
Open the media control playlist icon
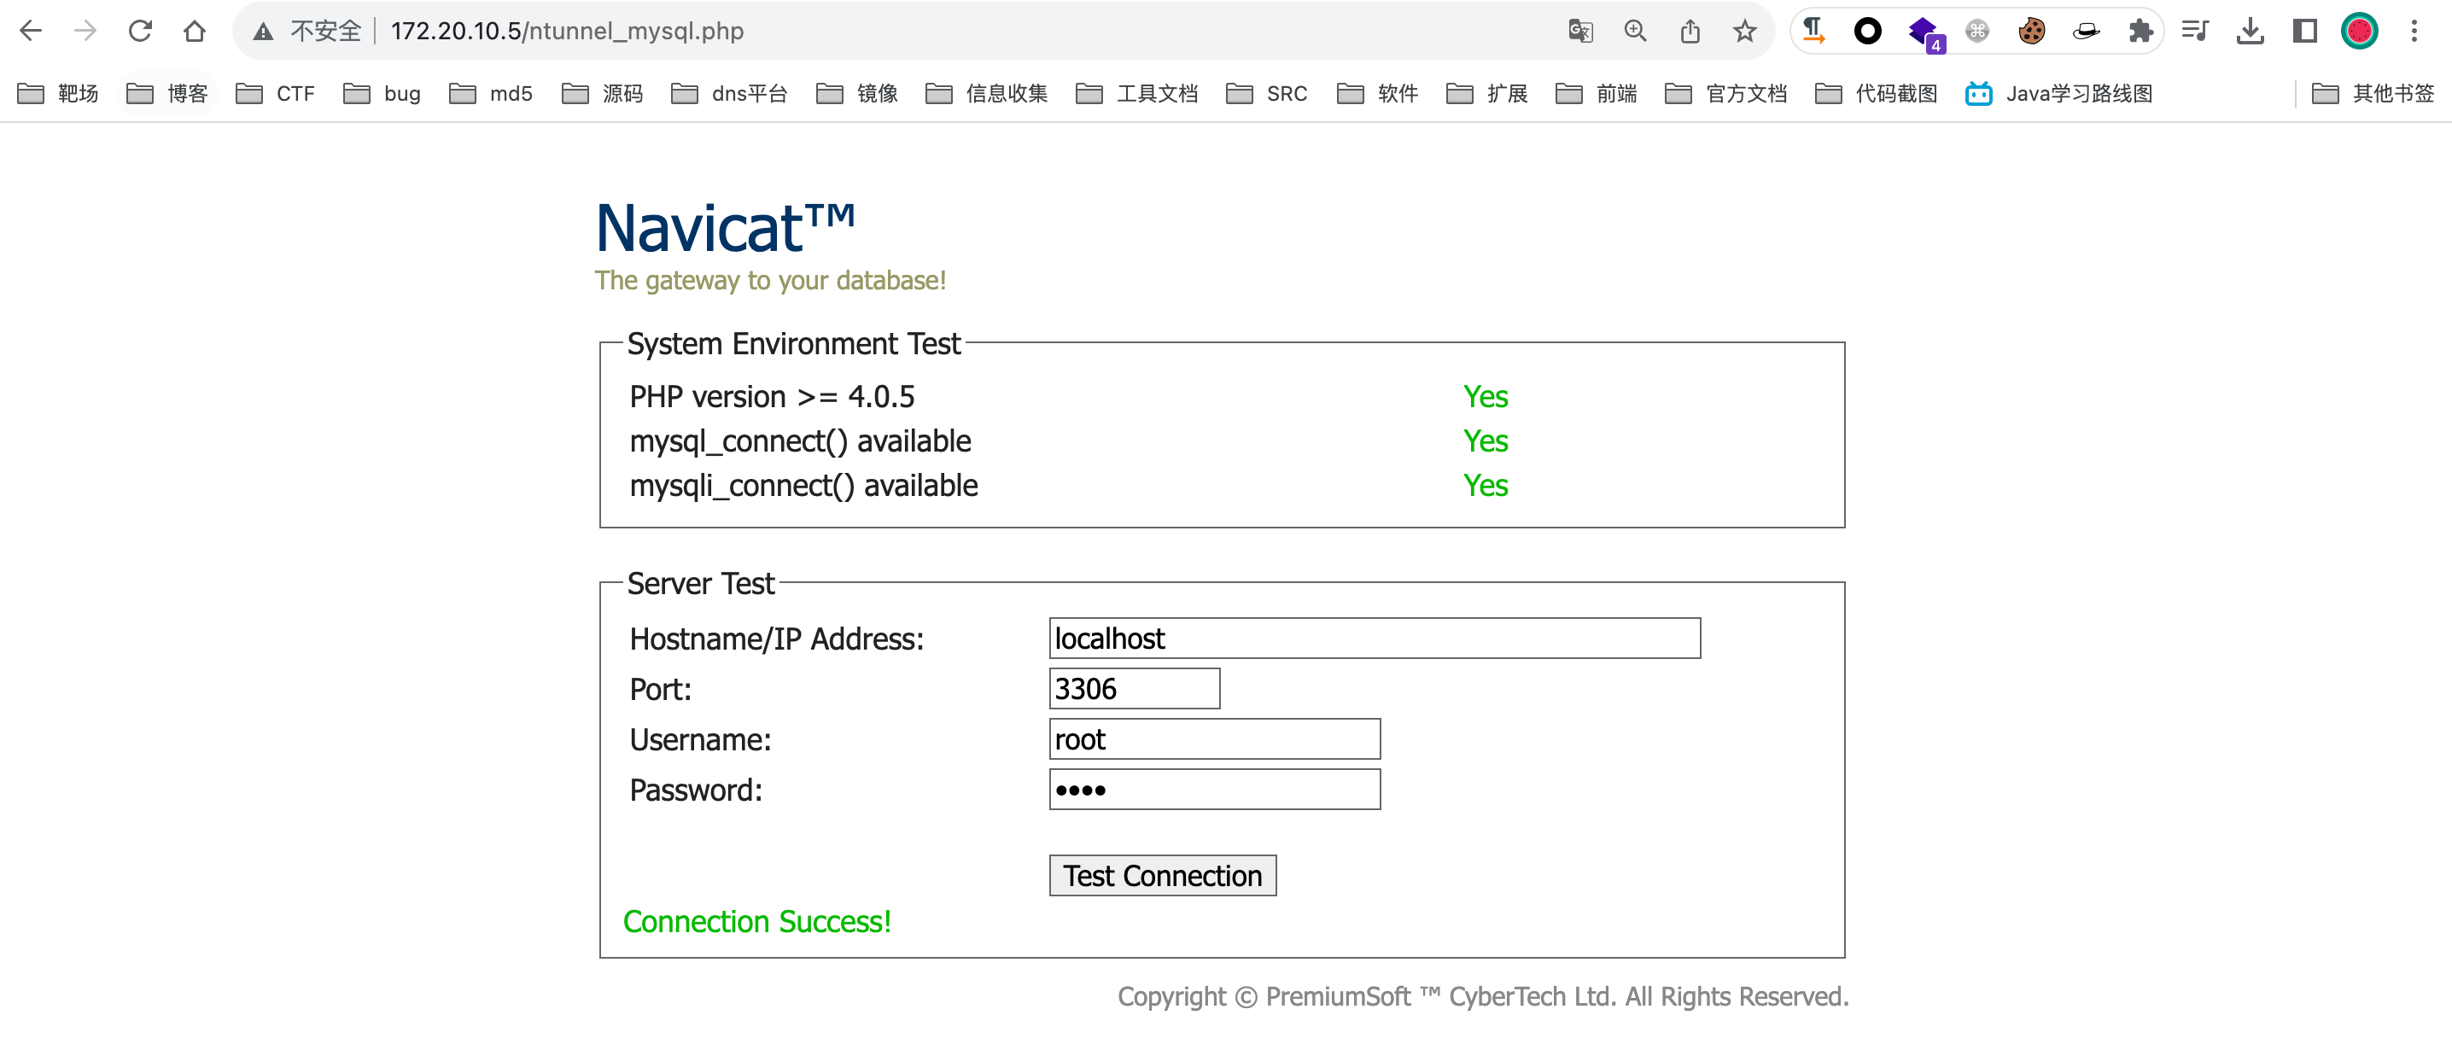pos(2195,32)
